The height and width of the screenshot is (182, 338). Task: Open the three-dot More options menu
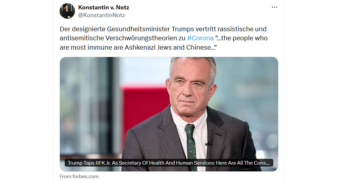pyautogui.click(x=274, y=7)
